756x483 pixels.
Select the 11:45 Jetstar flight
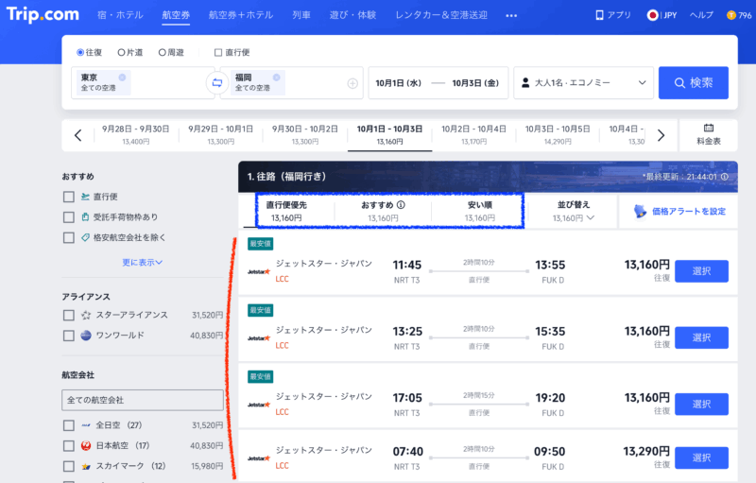pyautogui.click(x=701, y=271)
